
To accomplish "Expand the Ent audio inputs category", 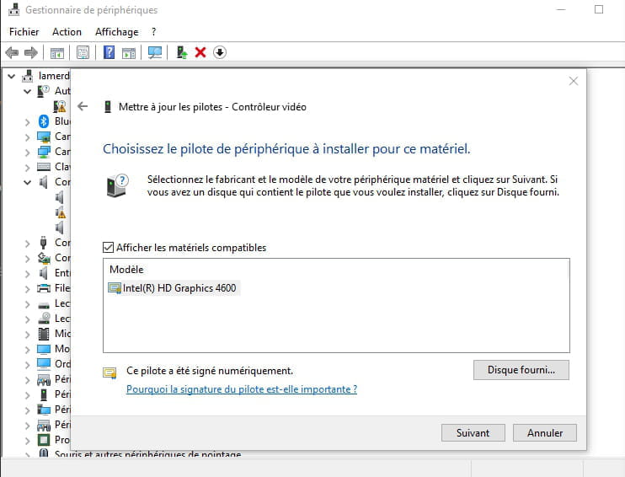I will (27, 274).
